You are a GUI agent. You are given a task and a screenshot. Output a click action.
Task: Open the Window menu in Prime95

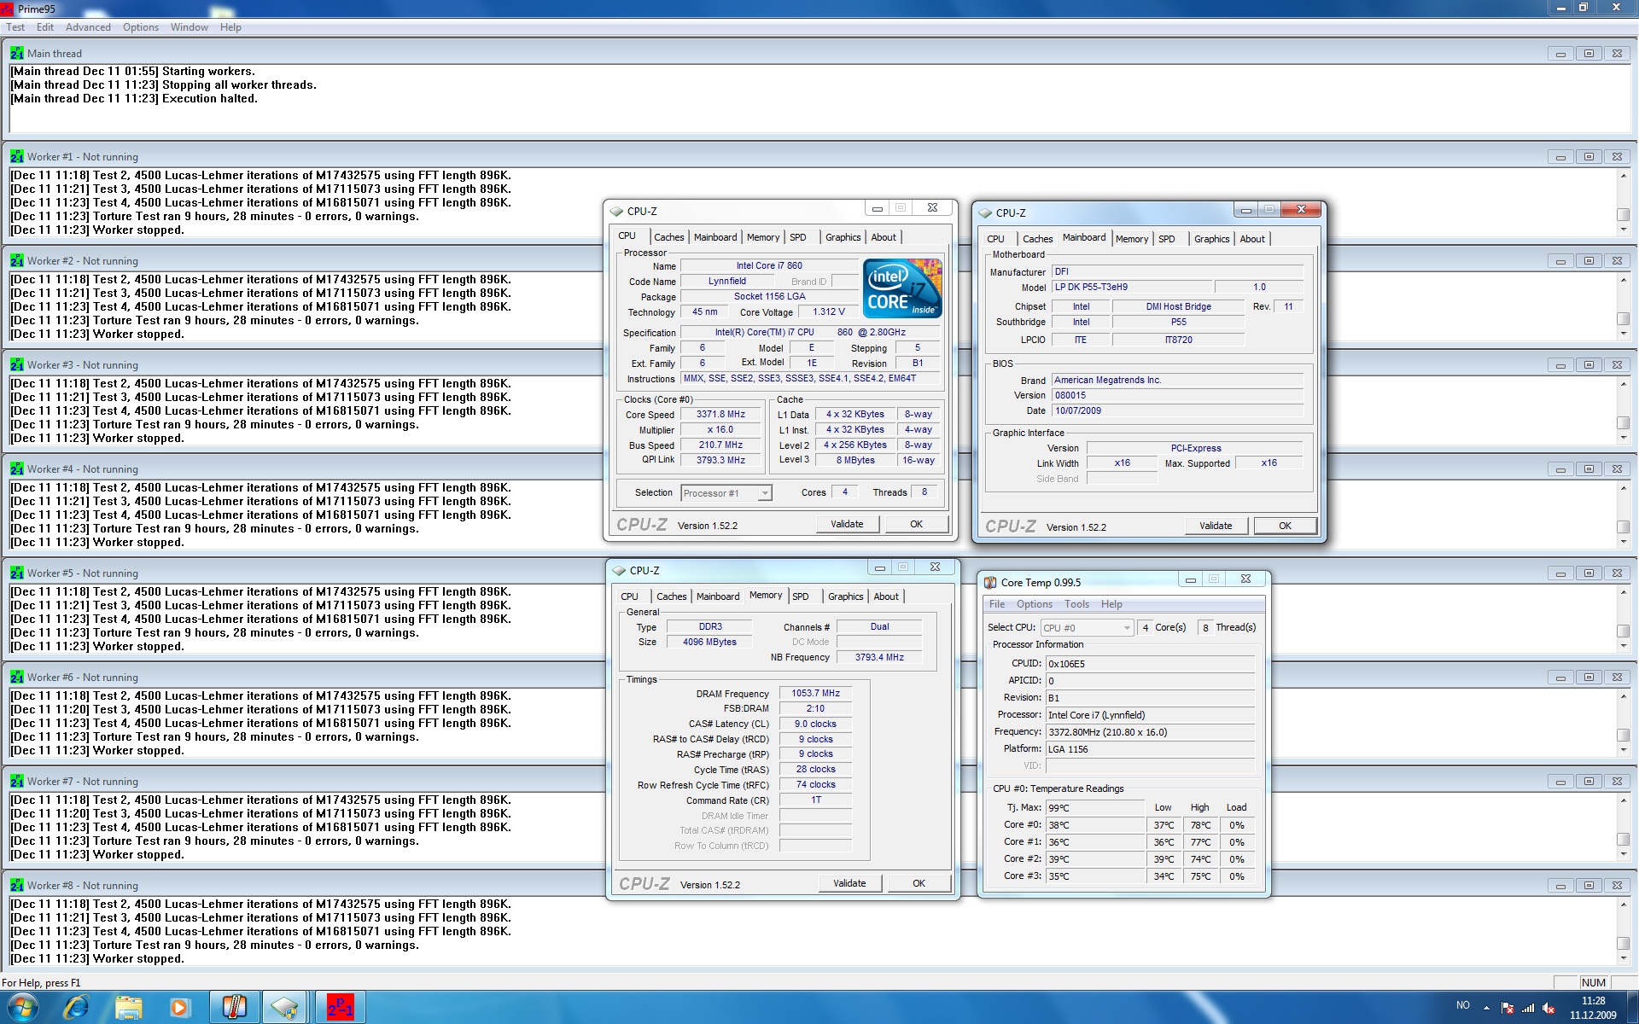pyautogui.click(x=189, y=27)
